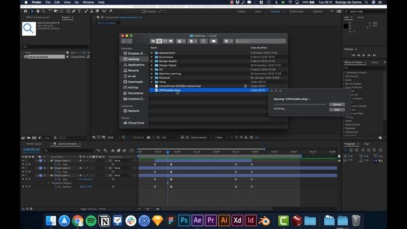Open the Edit menu in menu bar
This screenshot has height=229, width=407.
point(57,3)
